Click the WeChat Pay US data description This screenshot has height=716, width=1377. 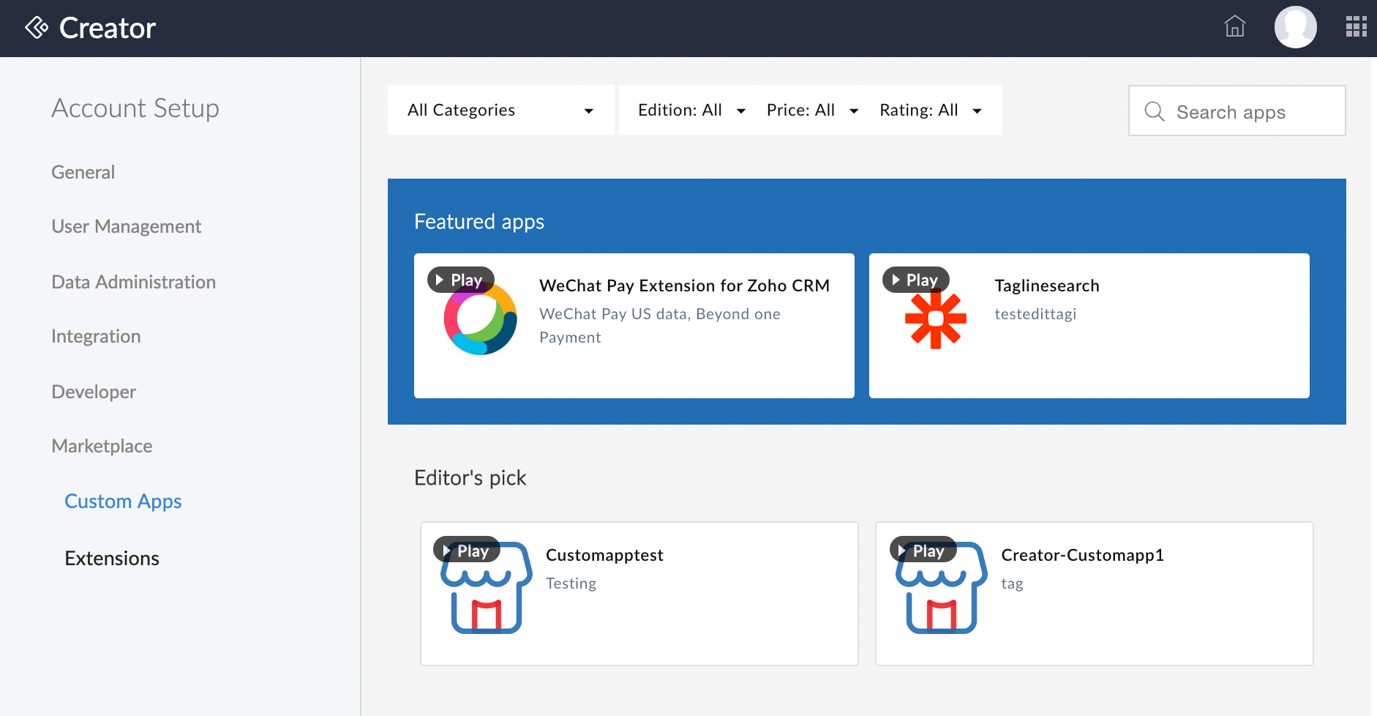[x=660, y=325]
